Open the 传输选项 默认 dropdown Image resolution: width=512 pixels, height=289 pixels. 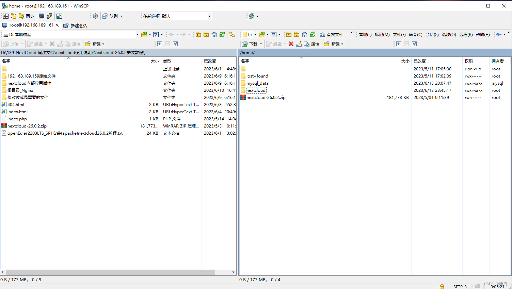(186, 16)
